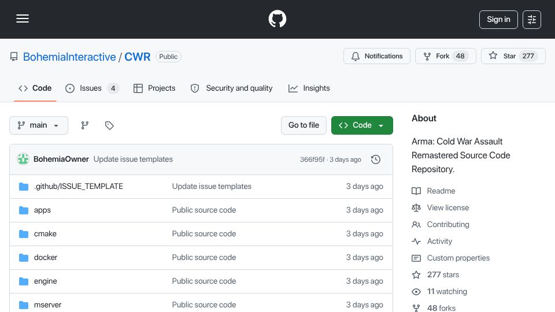555x312 pixels.
Task: Open appearance settings sliders icon
Action: pyautogui.click(x=532, y=20)
